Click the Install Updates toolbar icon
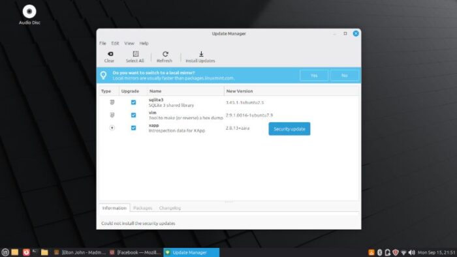 (x=201, y=54)
